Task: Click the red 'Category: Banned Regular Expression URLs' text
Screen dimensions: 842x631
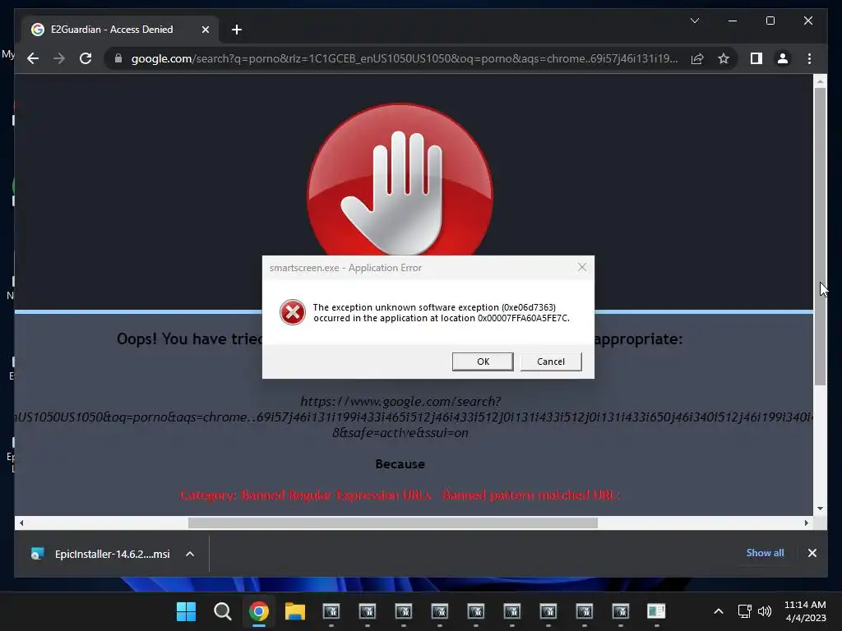Action: [x=305, y=495]
